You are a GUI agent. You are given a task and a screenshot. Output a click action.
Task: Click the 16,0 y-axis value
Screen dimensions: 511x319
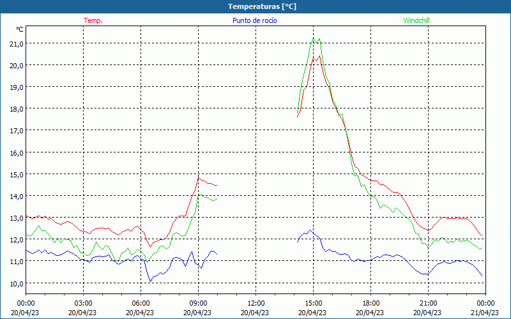17,152
